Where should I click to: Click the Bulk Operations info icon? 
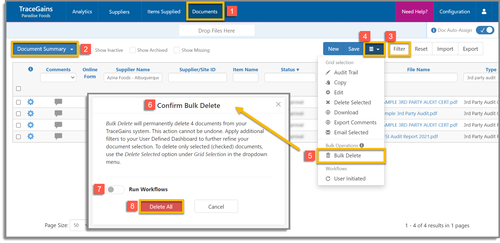click(x=362, y=145)
